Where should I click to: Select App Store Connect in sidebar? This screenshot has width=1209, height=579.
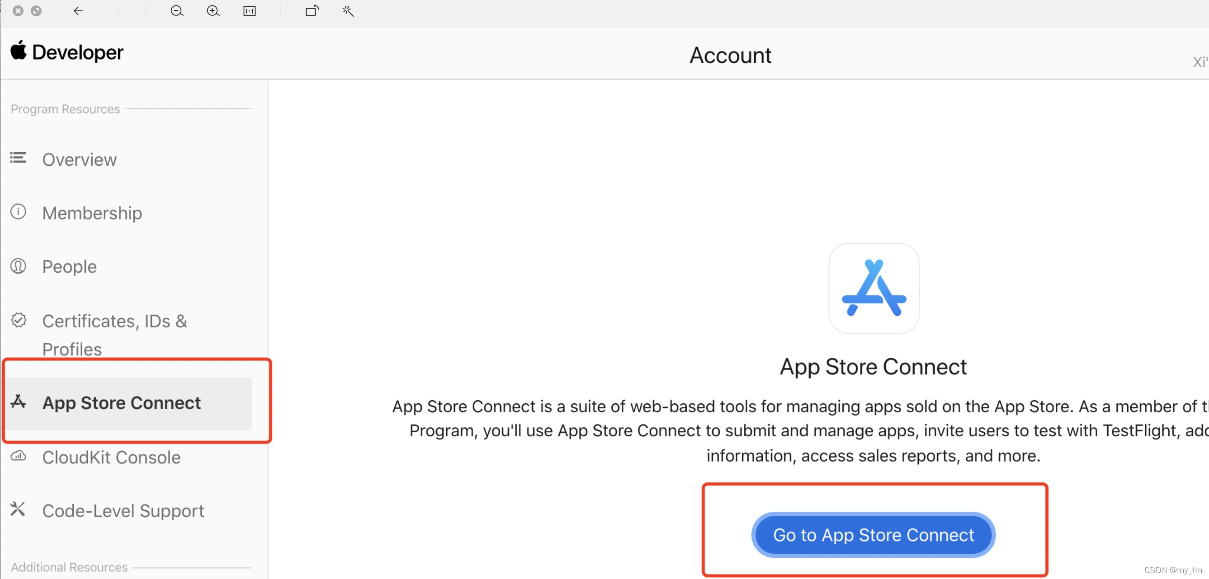[x=128, y=404]
